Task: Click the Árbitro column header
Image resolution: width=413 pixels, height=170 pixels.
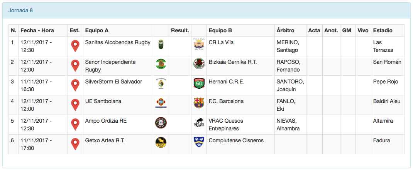Action: coord(286,30)
